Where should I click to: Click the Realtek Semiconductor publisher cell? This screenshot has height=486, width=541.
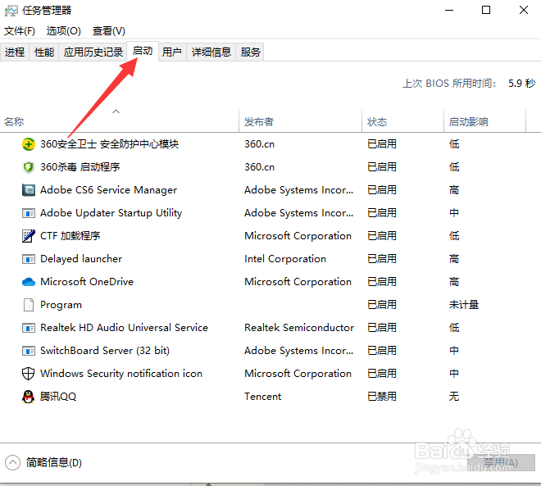coord(299,328)
